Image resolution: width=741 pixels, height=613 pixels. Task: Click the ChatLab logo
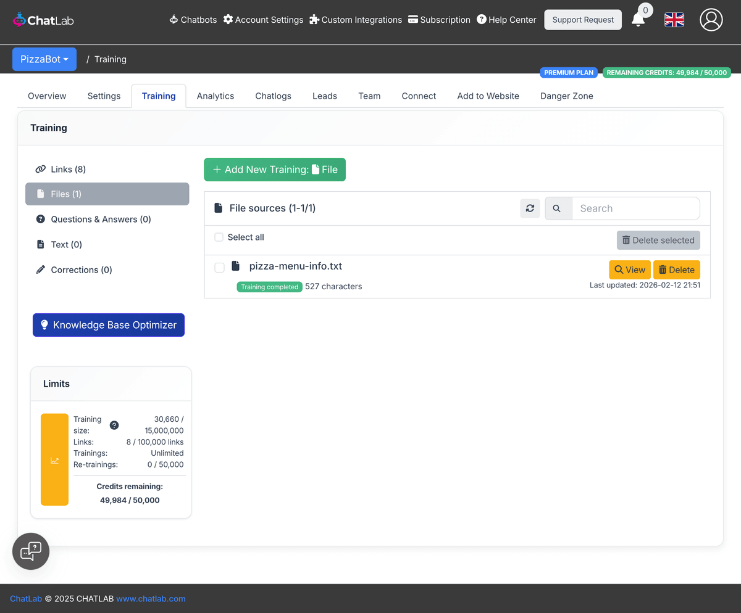(x=43, y=20)
